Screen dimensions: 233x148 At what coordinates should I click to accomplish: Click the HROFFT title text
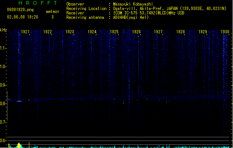[38, 3]
